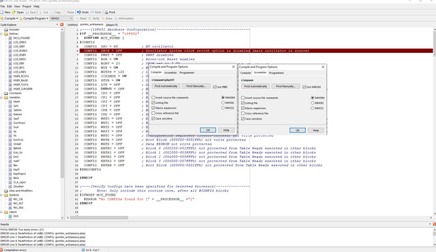Click the Redo toolbar icon
The width and height of the screenshot is (436, 252).
(93, 12)
